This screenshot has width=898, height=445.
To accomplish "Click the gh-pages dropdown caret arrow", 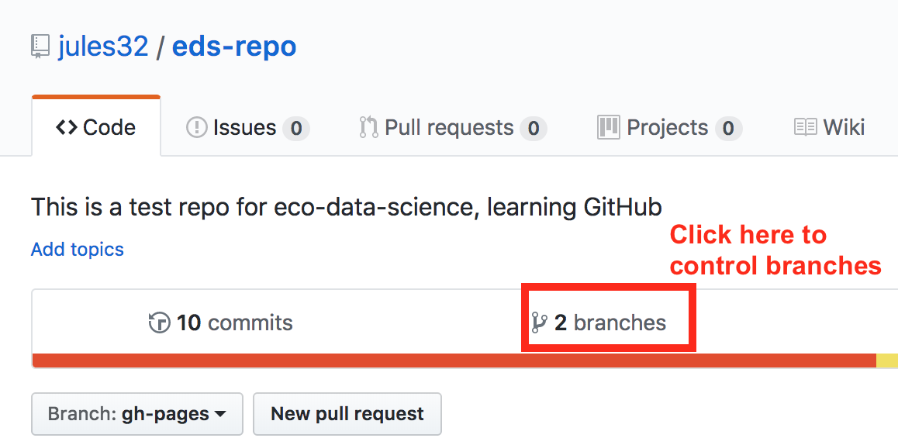I will coord(220,414).
